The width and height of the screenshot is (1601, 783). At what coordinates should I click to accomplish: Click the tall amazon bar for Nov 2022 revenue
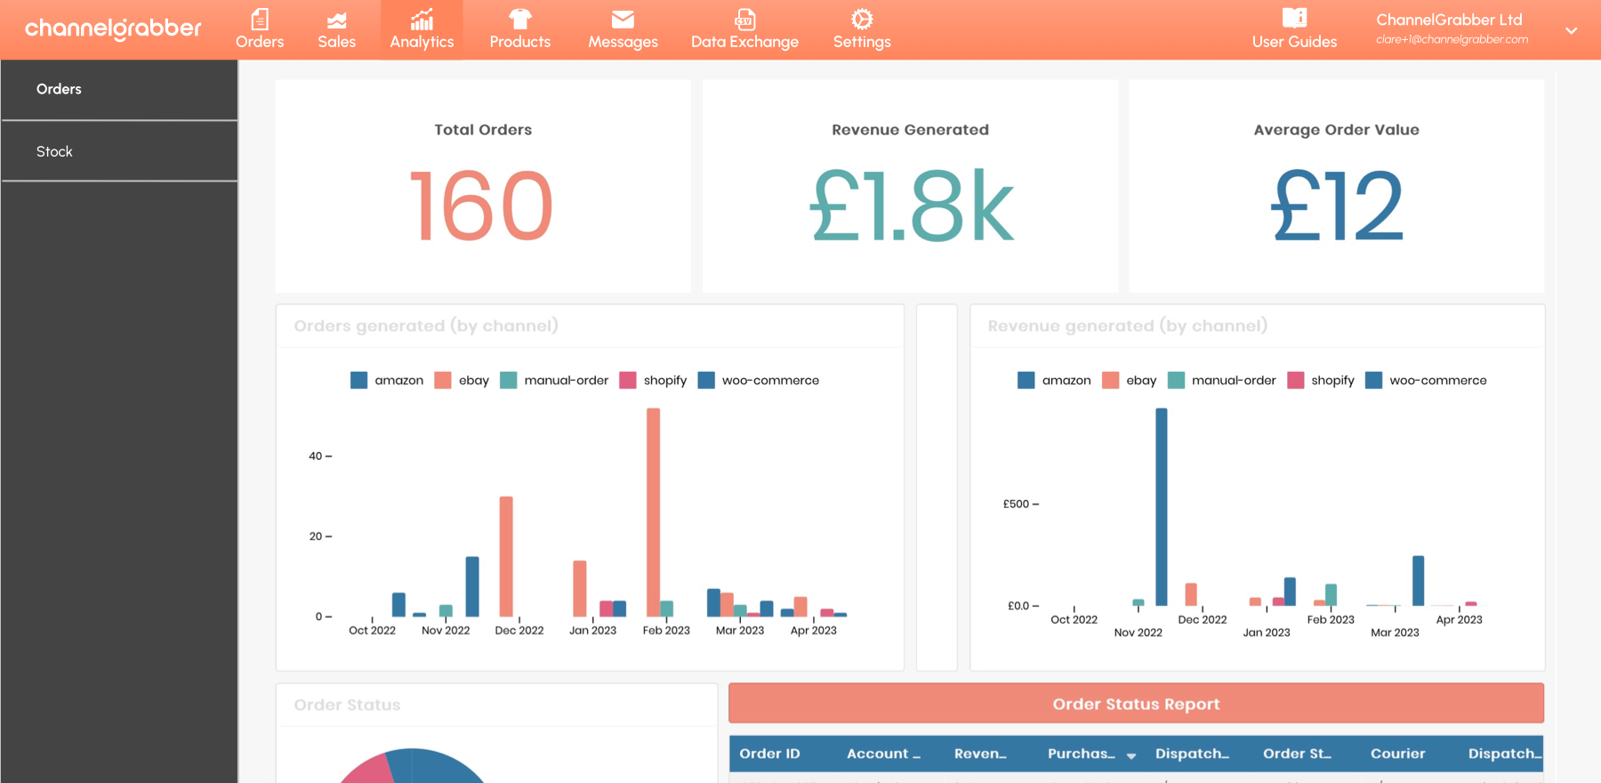click(x=1162, y=507)
